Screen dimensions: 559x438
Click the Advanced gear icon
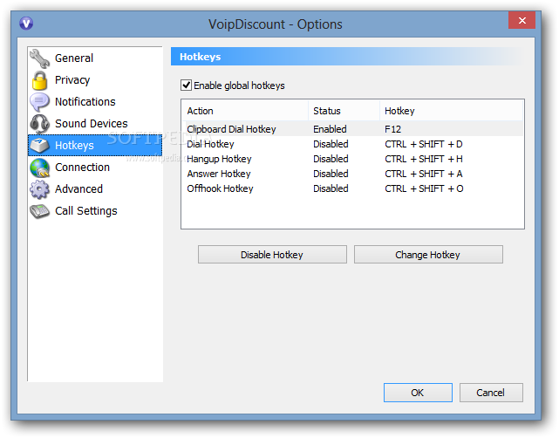[39, 189]
